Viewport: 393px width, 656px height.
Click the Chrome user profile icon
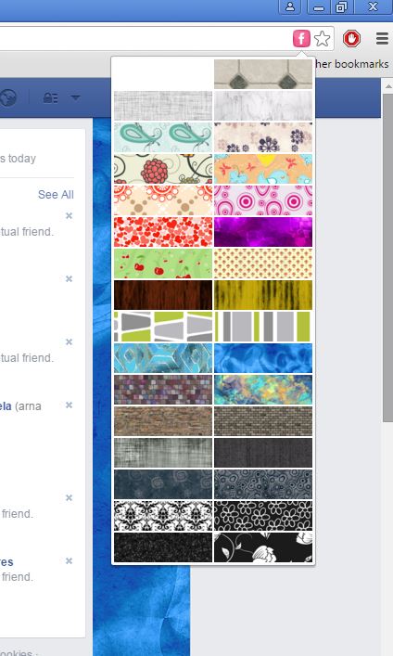pyautogui.click(x=290, y=7)
